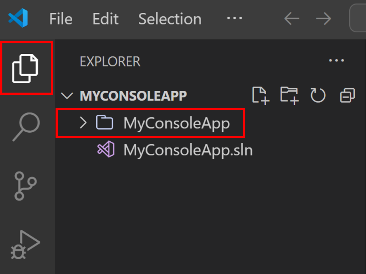The image size is (366, 274).
Task: Open Explorer's Views and More Actions ellipsis
Action: click(x=336, y=61)
